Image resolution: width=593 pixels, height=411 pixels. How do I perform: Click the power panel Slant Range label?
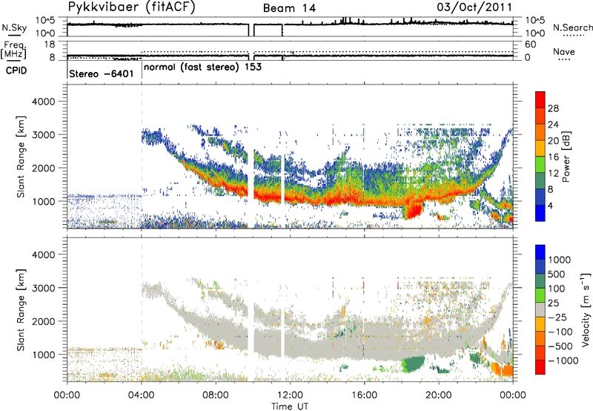pyautogui.click(x=21, y=157)
